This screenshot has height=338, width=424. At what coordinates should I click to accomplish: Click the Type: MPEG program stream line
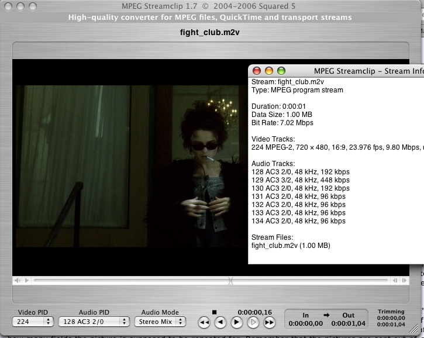(x=297, y=90)
